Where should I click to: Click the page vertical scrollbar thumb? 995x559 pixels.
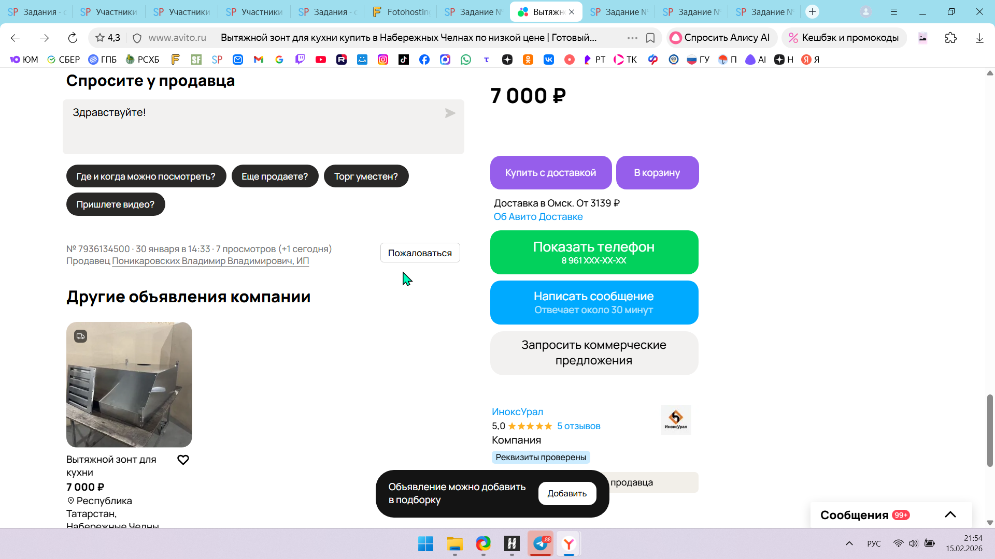tap(989, 430)
